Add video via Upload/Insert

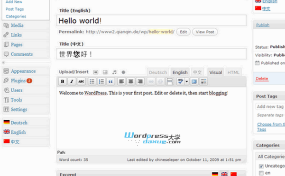[105, 72]
